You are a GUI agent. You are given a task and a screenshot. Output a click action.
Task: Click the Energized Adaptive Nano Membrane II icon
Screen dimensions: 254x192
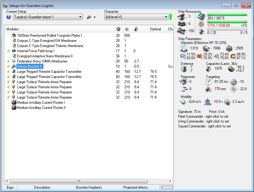pos(14,56)
